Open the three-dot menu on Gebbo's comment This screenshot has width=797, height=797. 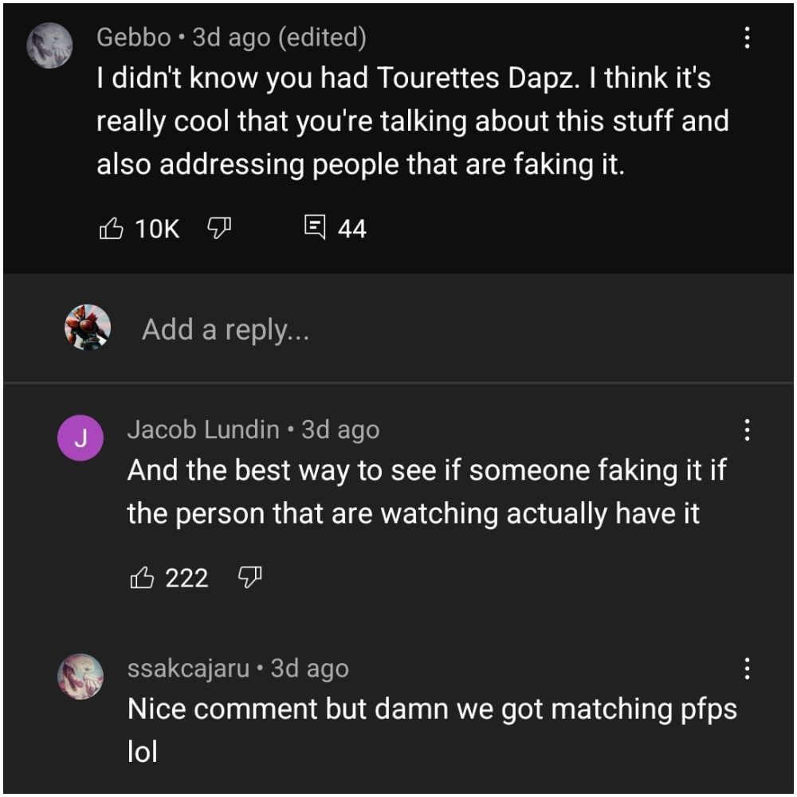[x=746, y=38]
